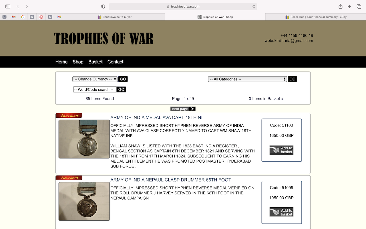
Task: Open the pinned Google tab icon
Action: (23, 17)
